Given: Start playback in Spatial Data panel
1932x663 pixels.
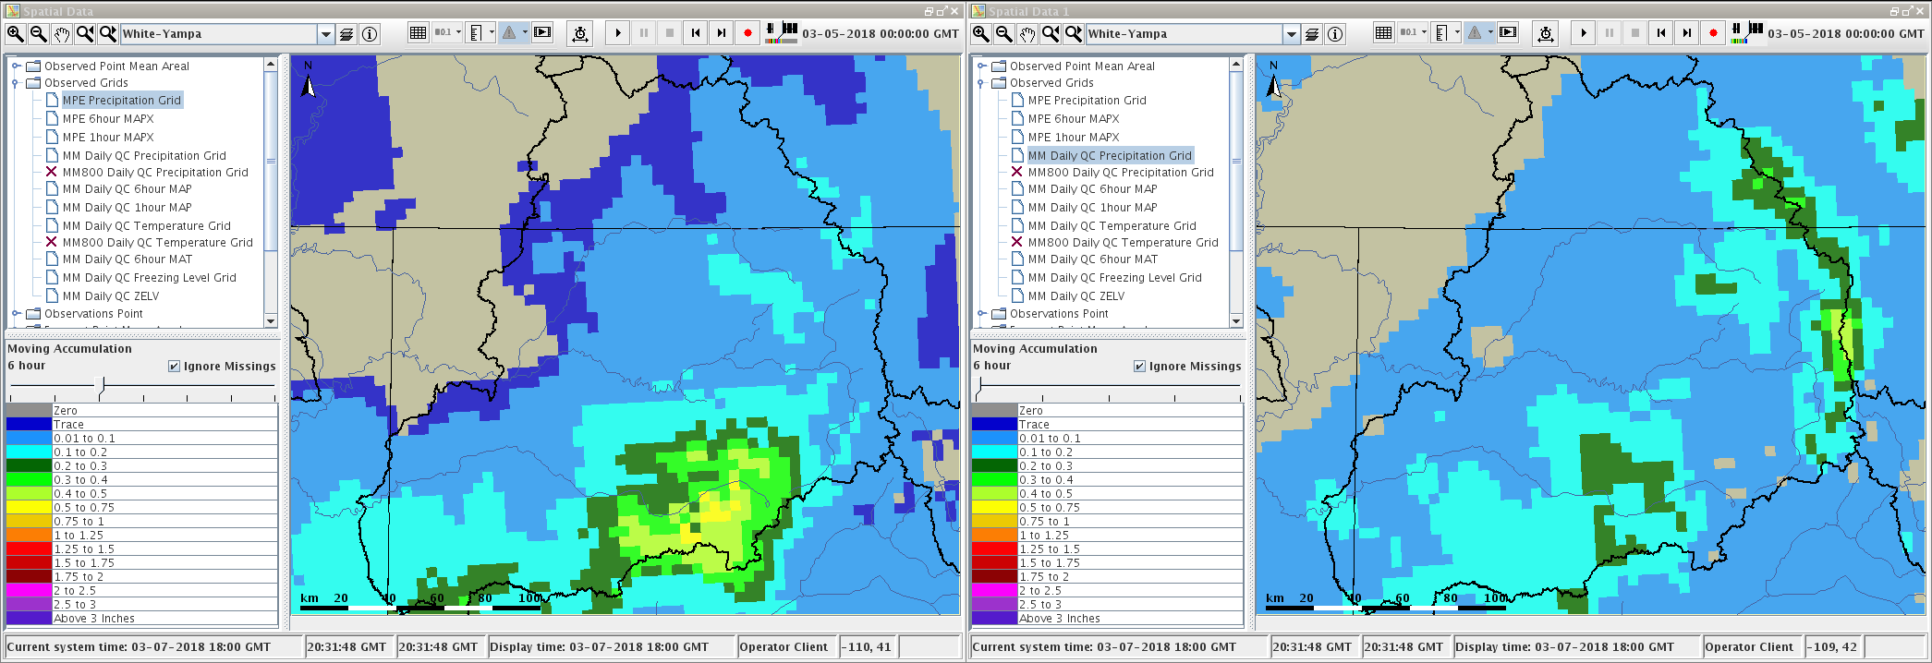Looking at the screenshot, I should coord(618,33).
